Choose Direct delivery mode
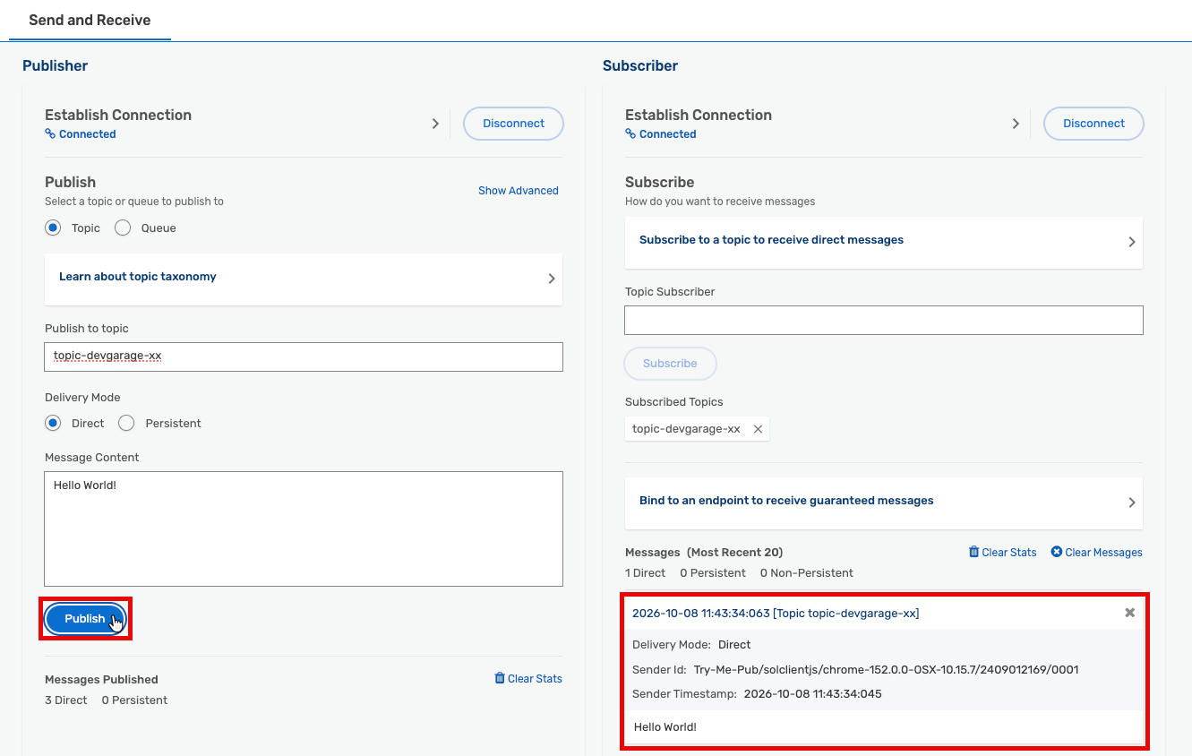 [53, 423]
